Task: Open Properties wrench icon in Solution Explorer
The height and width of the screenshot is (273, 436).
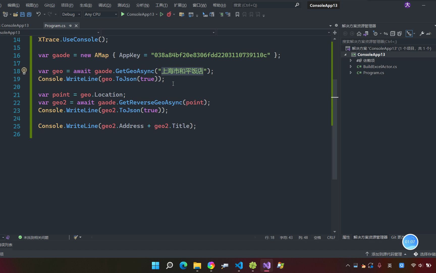Action: (422, 34)
